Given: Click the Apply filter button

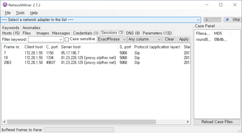Looking at the screenshot, I should pyautogui.click(x=184, y=39).
